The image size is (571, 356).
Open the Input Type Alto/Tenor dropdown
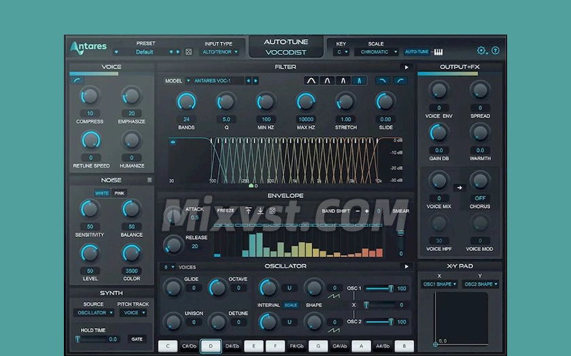coord(221,52)
